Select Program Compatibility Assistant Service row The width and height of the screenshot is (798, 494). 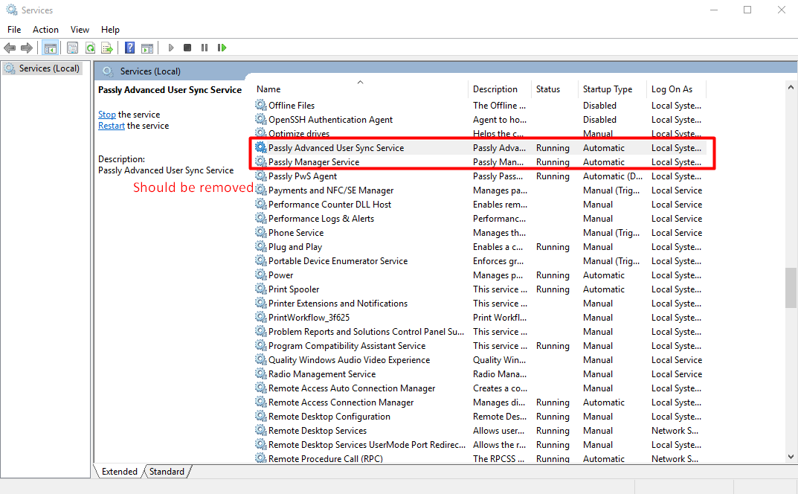point(480,346)
